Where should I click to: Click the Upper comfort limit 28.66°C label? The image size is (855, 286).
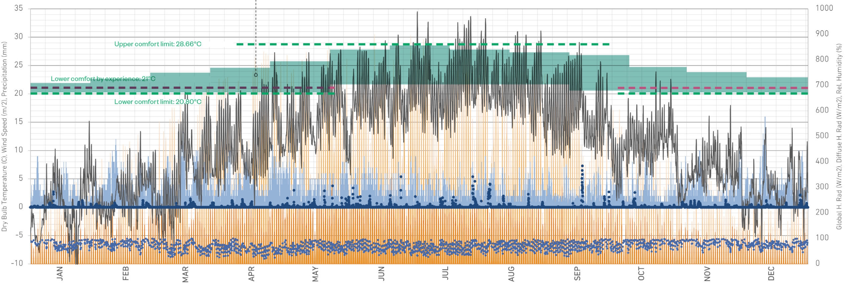pos(158,44)
